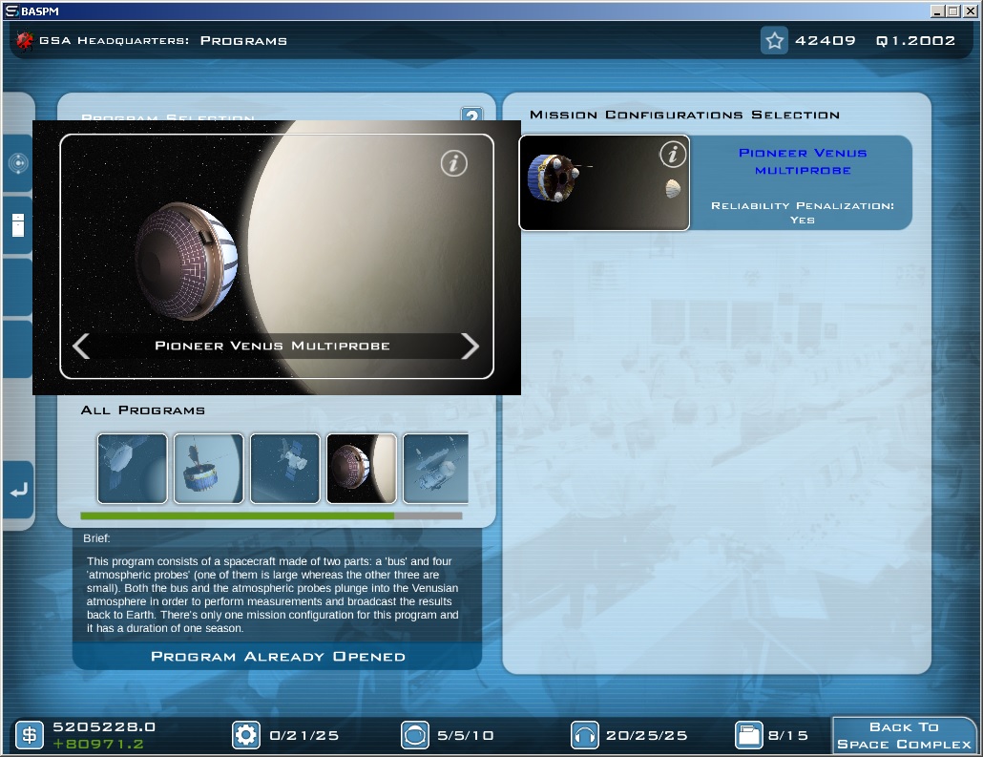This screenshot has width=983, height=757.
Task: Click the gear engineers icon
Action: [246, 735]
